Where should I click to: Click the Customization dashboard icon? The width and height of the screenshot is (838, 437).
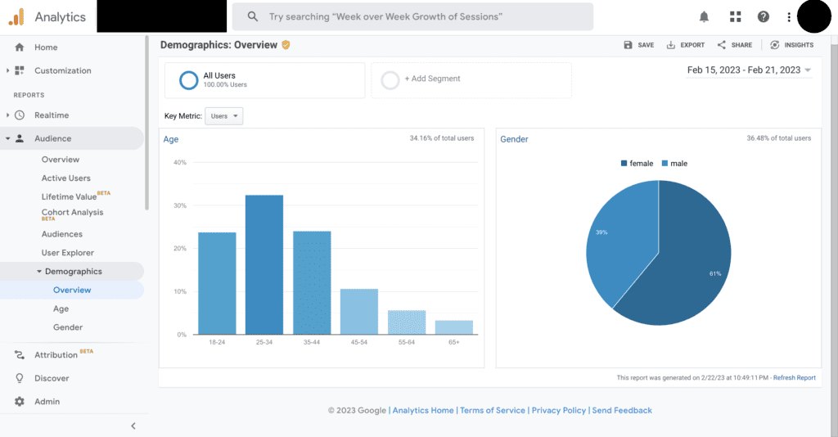click(20, 70)
